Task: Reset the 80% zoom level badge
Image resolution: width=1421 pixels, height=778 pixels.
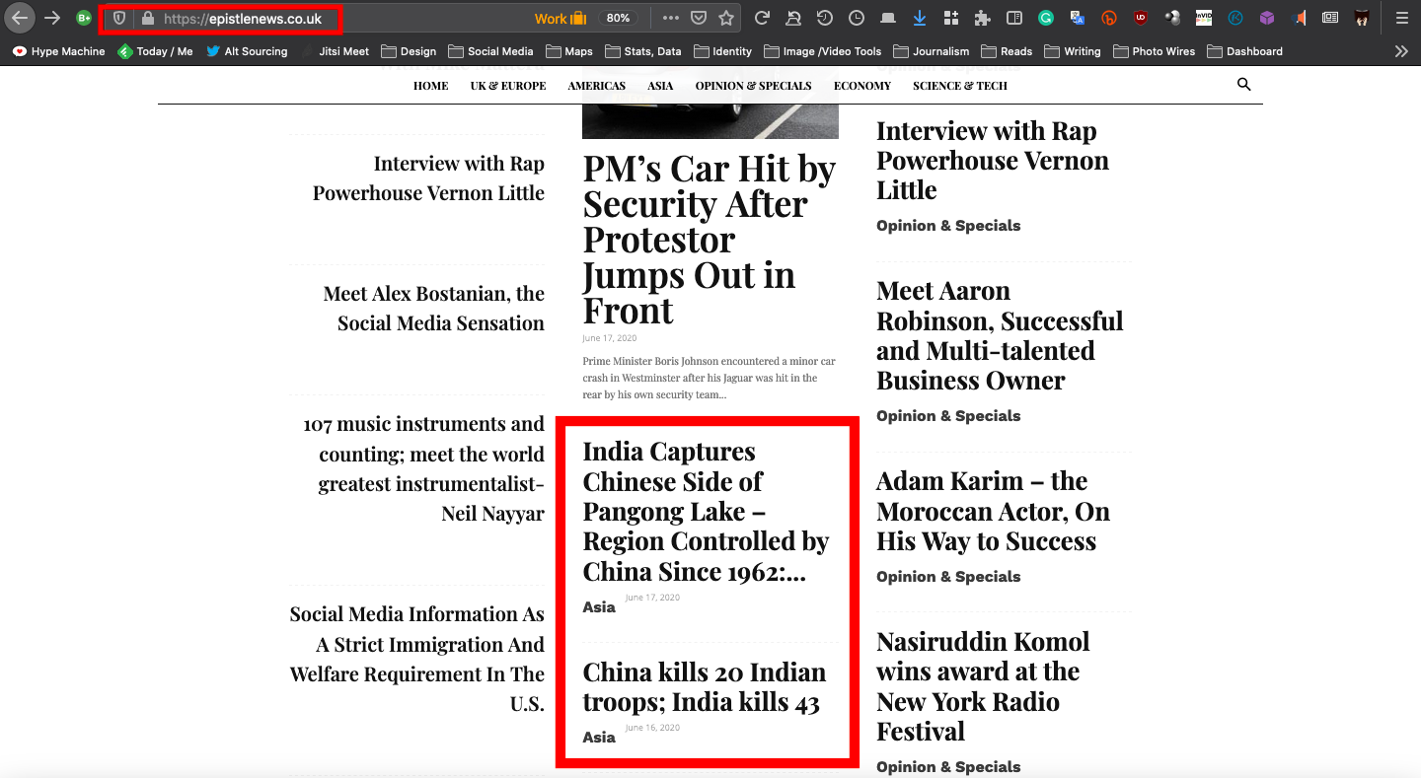Action: click(618, 18)
